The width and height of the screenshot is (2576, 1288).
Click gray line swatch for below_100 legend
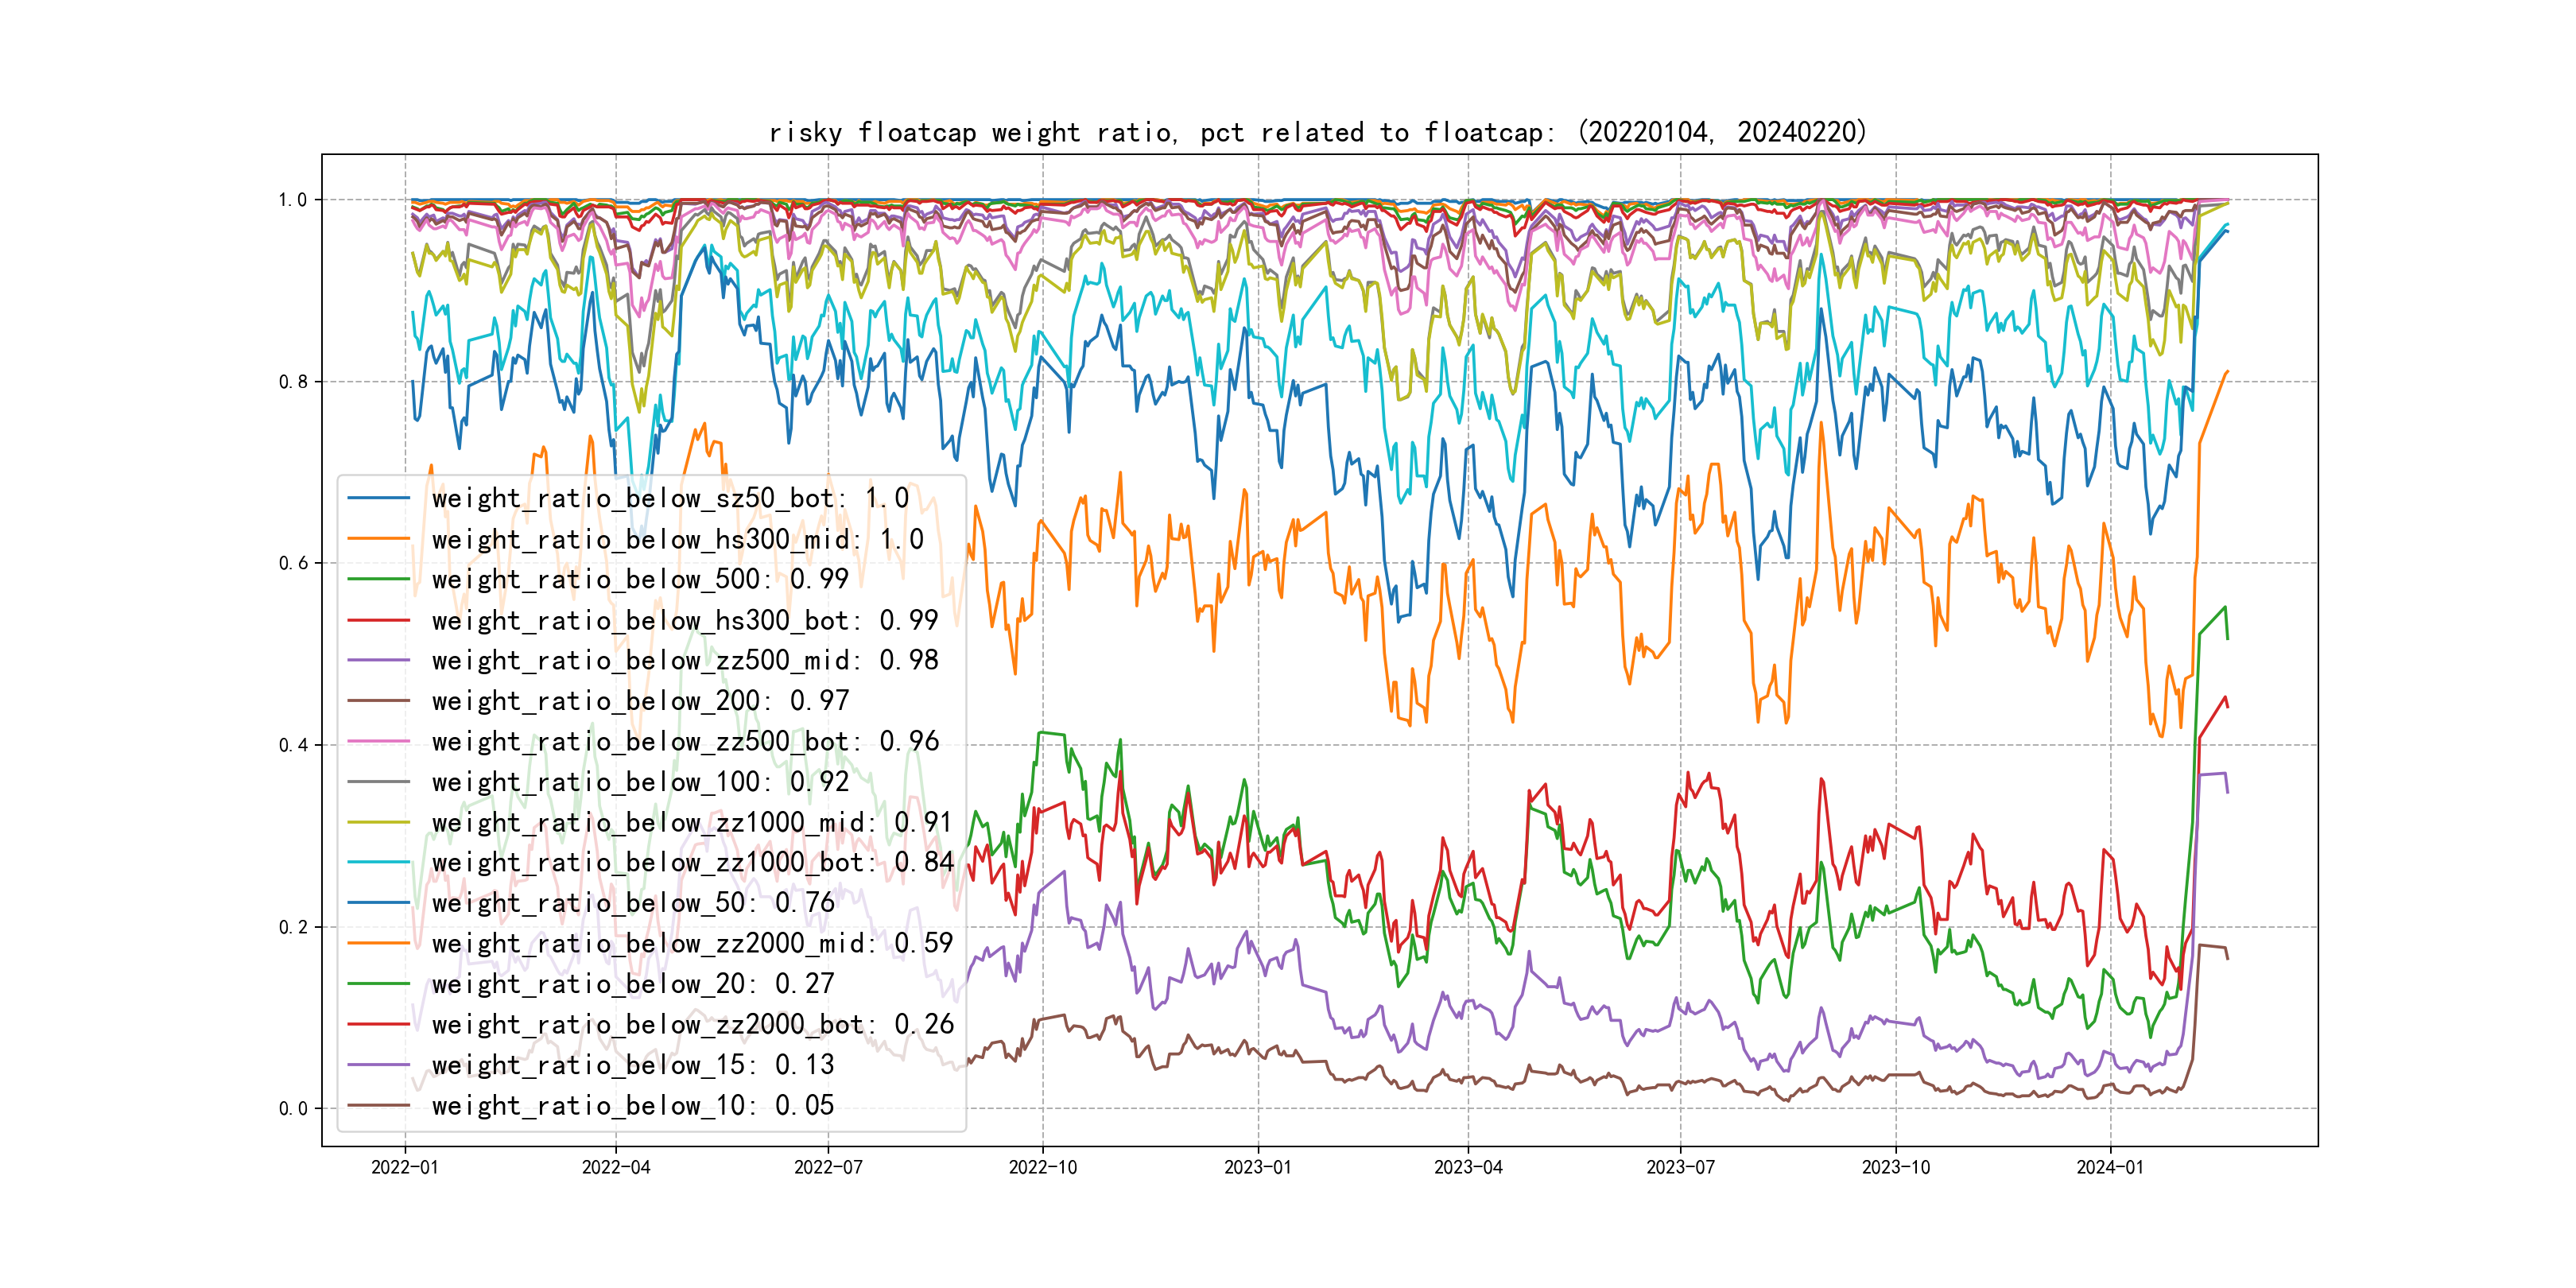point(378,782)
